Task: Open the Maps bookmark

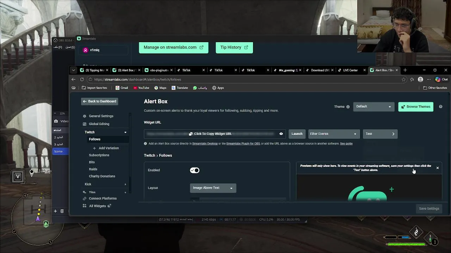Action: coord(160,88)
